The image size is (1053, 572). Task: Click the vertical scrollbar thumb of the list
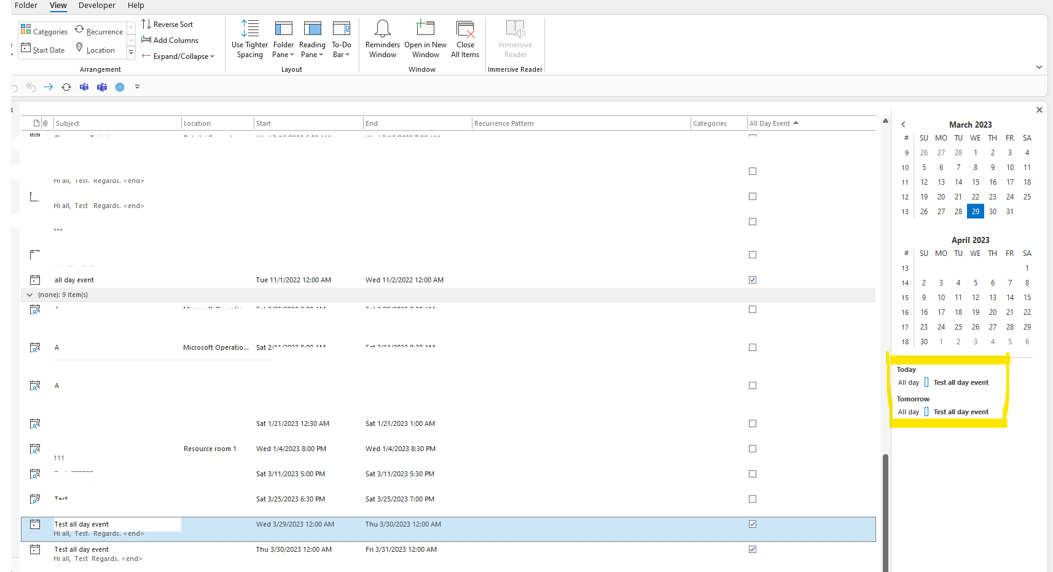tap(885, 512)
